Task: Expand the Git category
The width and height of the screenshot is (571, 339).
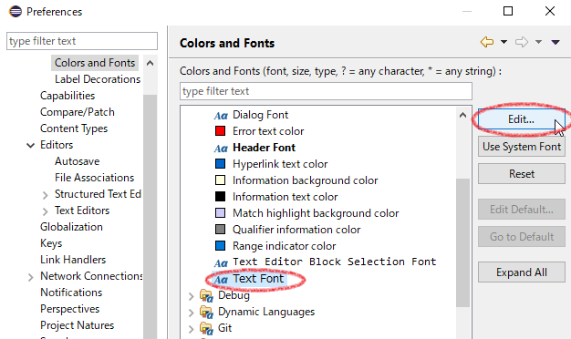Action: 192,329
